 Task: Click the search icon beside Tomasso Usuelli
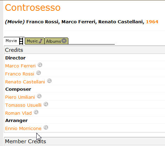coord(46,104)
